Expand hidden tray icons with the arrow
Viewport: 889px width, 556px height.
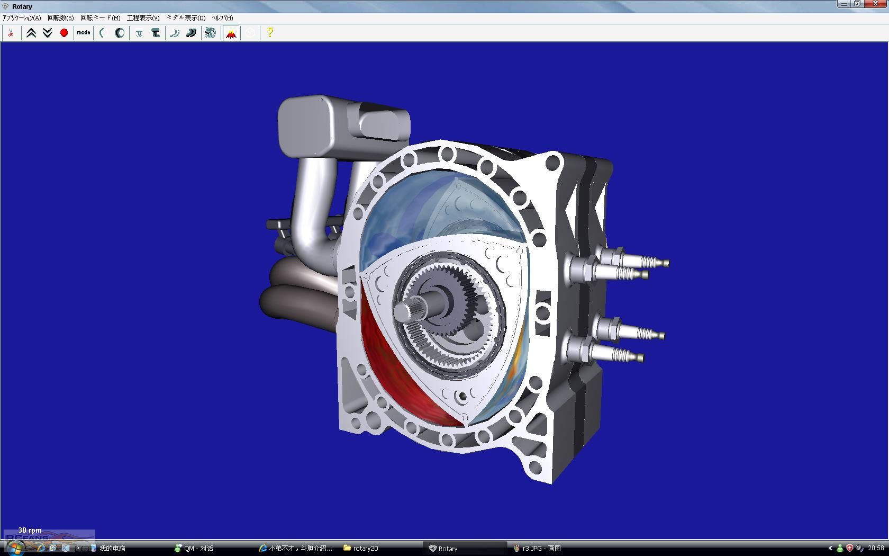click(831, 548)
